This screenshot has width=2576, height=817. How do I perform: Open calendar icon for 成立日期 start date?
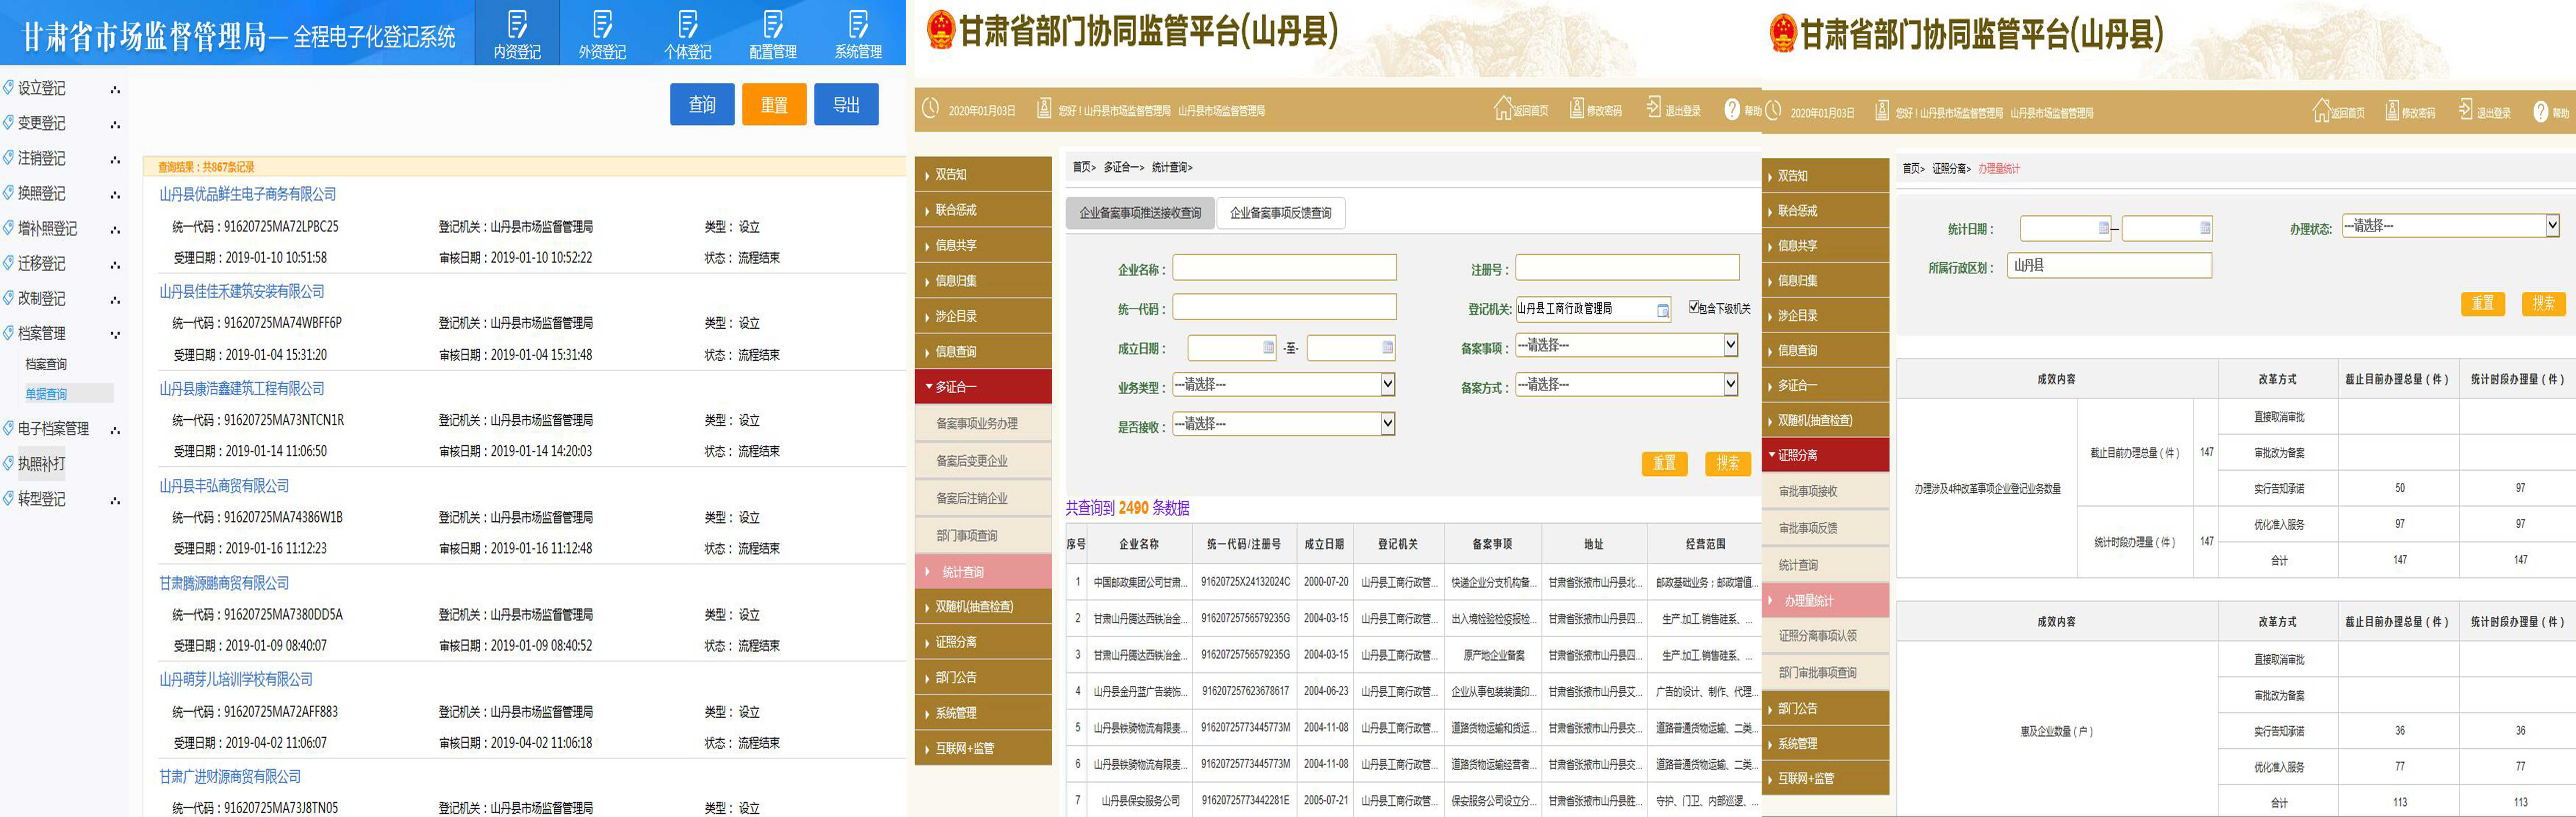[1268, 347]
